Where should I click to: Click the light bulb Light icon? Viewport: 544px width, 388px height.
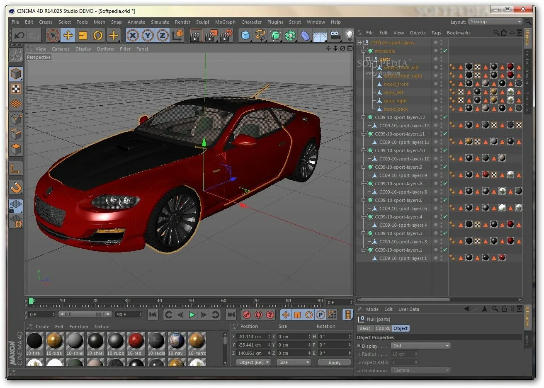[x=350, y=36]
